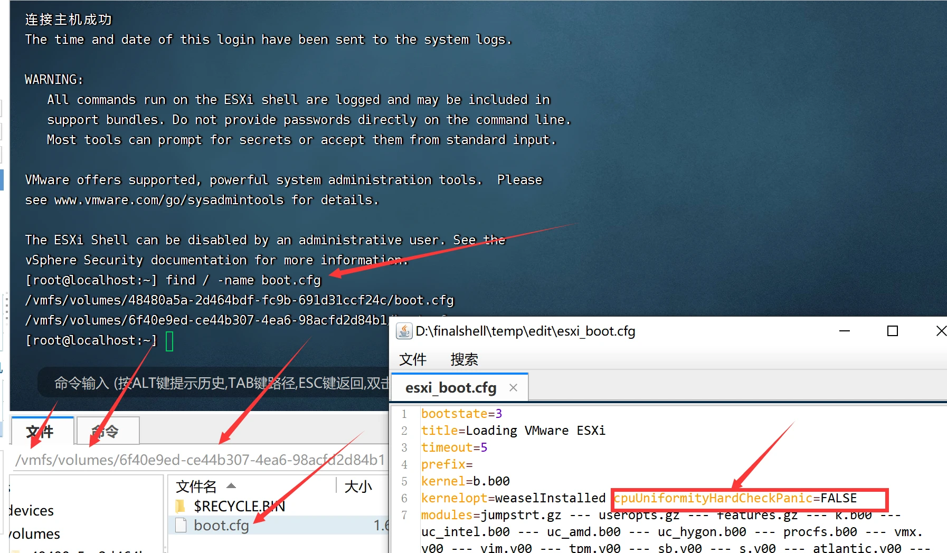Click the terminal cursor after the root@localhost prompt

click(x=169, y=341)
